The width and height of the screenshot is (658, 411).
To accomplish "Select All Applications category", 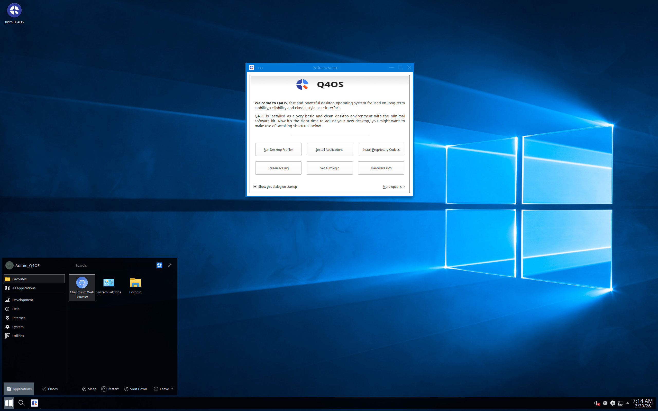I will (34, 288).
